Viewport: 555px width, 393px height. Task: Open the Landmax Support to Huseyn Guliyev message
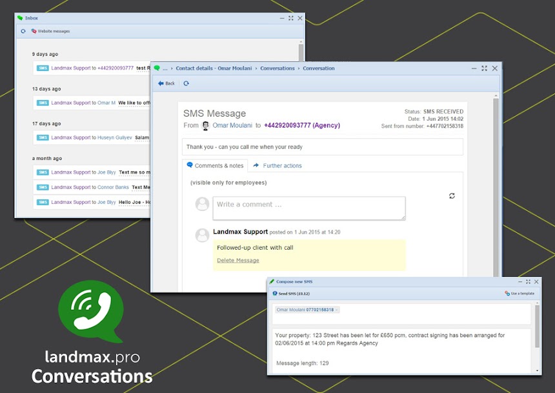92,137
